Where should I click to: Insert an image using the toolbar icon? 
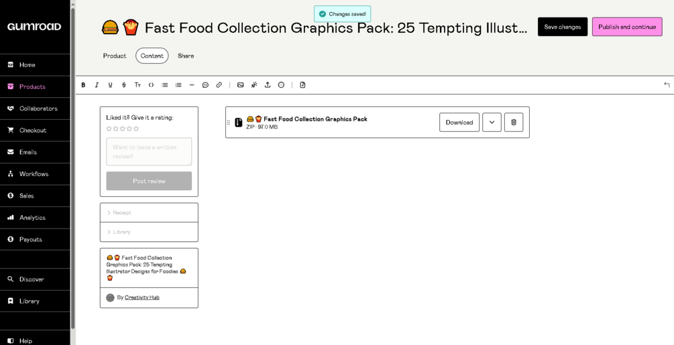pyautogui.click(x=240, y=85)
